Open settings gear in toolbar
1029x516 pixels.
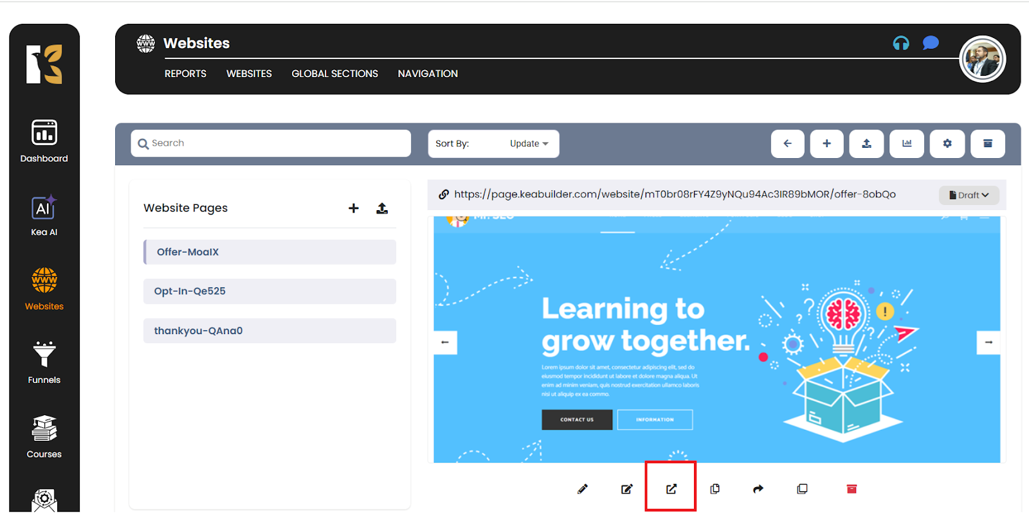point(947,144)
